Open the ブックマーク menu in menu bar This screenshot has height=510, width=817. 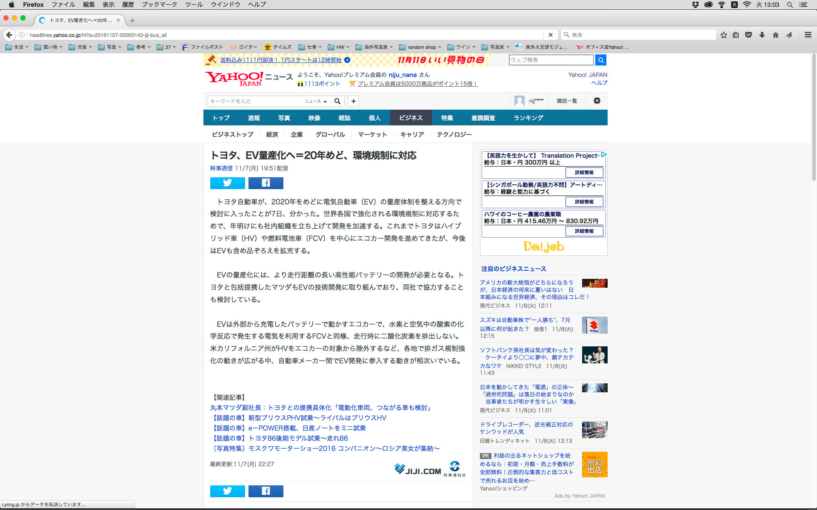click(159, 5)
